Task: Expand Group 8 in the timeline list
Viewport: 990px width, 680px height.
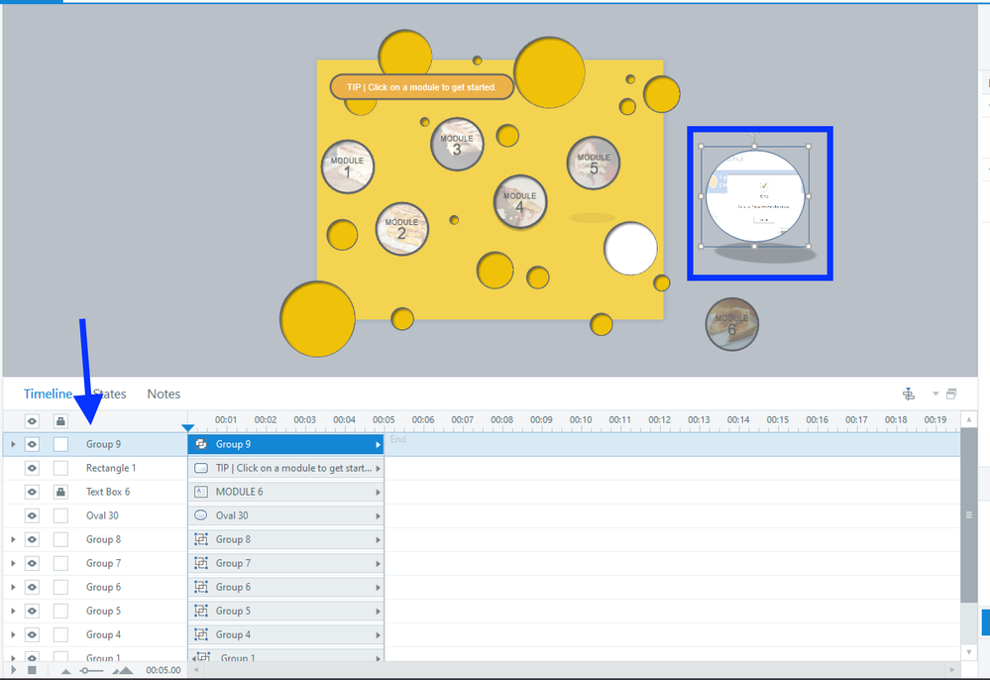Action: [x=13, y=540]
